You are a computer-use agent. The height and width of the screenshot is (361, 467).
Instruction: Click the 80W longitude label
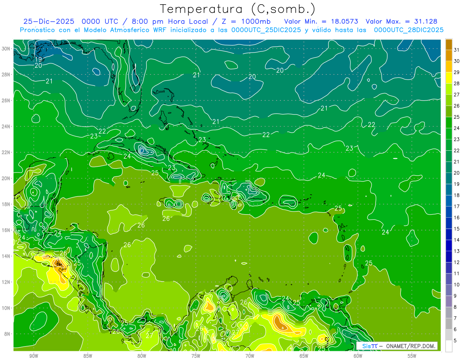(142, 356)
